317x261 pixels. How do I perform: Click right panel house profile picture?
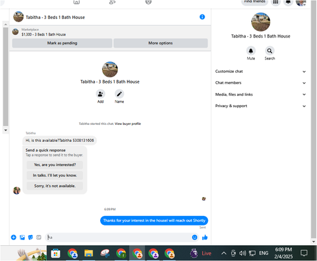point(261,22)
